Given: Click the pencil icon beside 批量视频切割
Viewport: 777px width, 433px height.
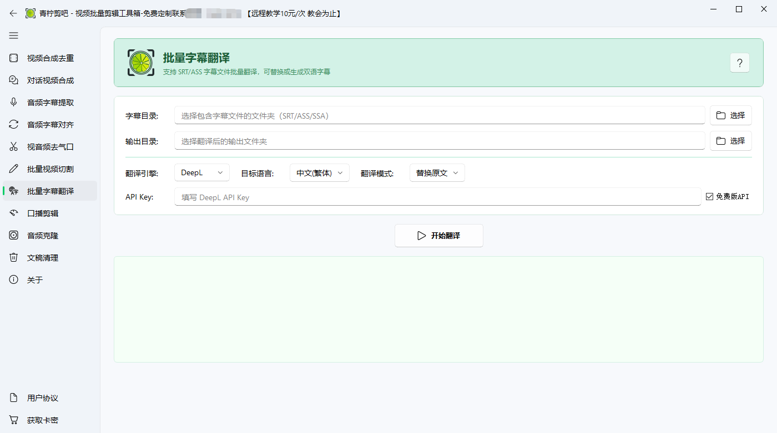Looking at the screenshot, I should [14, 169].
